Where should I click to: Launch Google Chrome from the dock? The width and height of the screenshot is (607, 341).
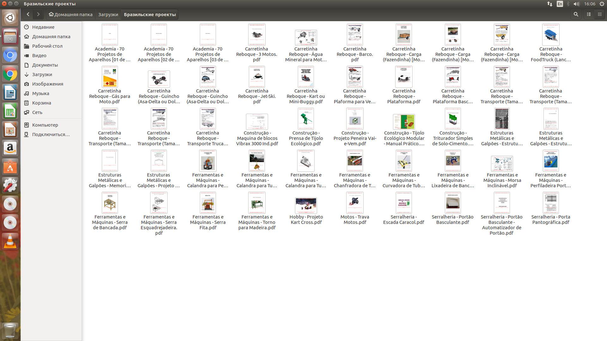(x=10, y=74)
